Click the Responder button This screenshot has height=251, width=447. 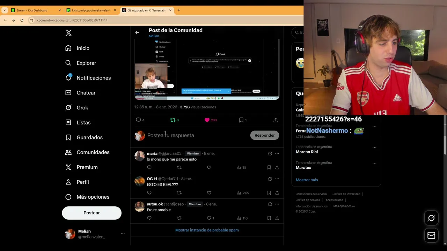pos(264,135)
